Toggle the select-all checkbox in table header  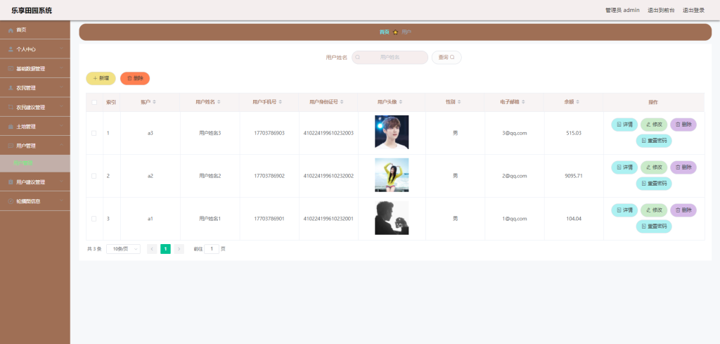coord(94,103)
